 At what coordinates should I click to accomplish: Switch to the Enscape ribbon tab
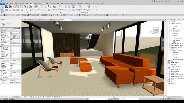(73, 4)
